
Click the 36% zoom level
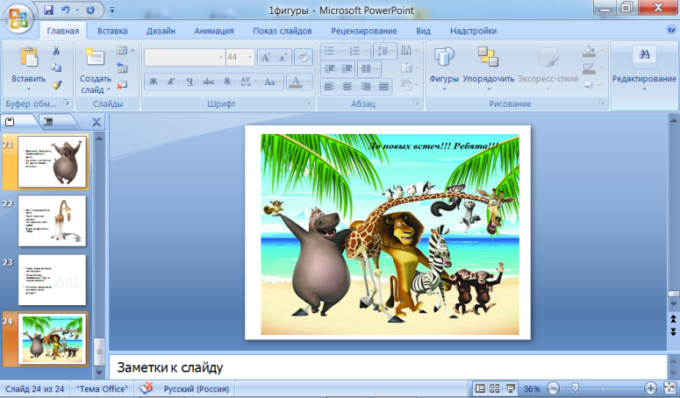[532, 389]
